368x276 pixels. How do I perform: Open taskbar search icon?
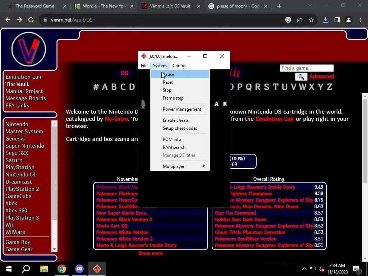[26, 269]
